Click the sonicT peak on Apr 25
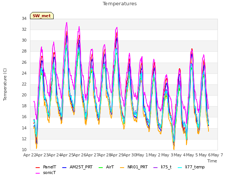 [67, 22]
